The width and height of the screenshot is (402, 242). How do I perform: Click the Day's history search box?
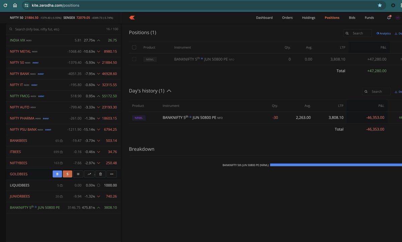376,92
